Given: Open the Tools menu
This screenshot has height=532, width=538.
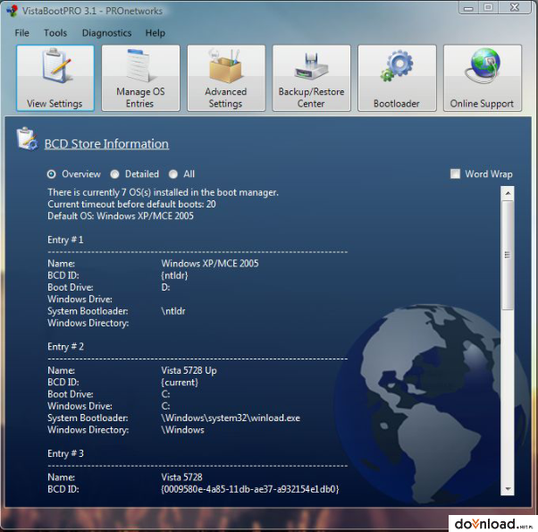Looking at the screenshot, I should (x=55, y=33).
